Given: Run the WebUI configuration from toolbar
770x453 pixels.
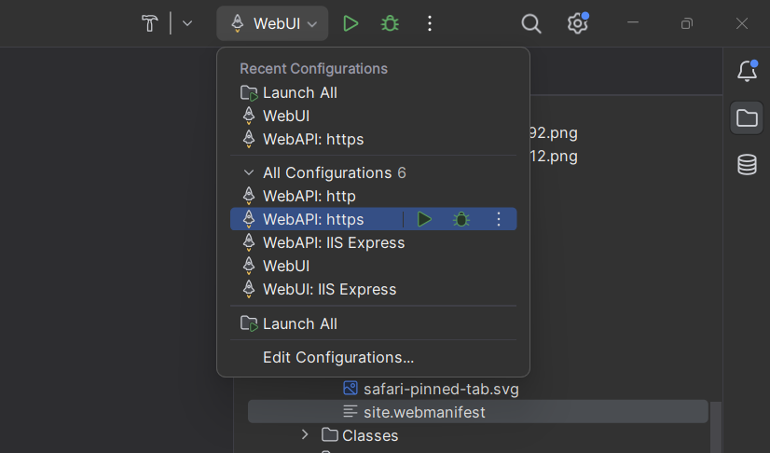Looking at the screenshot, I should pyautogui.click(x=351, y=23).
